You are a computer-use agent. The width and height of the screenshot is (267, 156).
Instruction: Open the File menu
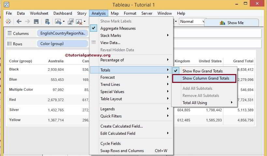(x=9, y=13)
